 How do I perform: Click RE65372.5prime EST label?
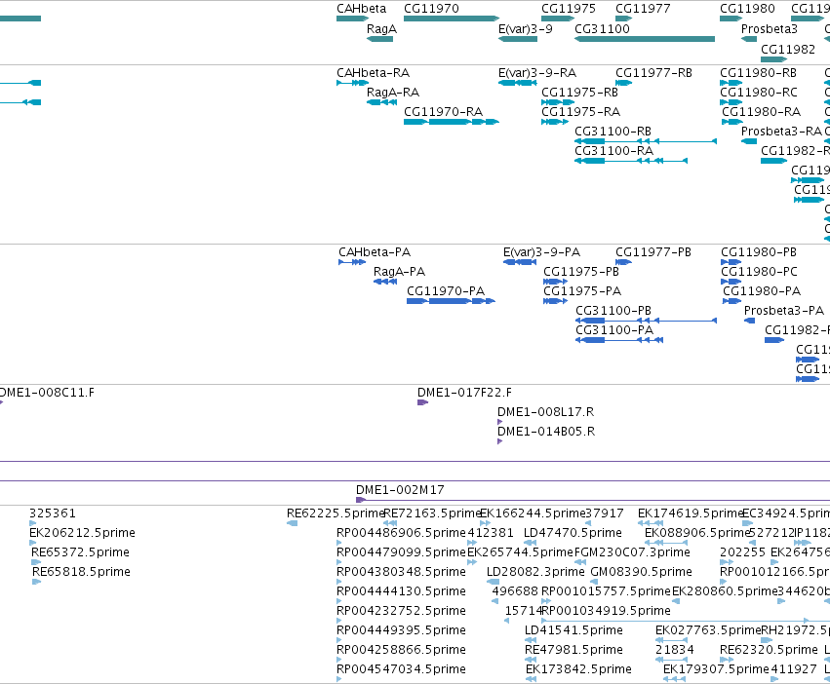(x=80, y=552)
